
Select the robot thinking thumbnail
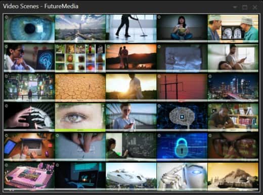coord(182,175)
